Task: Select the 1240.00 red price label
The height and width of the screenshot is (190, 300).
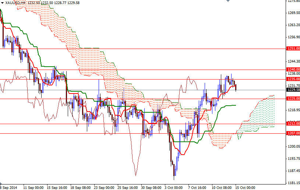Action: pyautogui.click(x=293, y=70)
